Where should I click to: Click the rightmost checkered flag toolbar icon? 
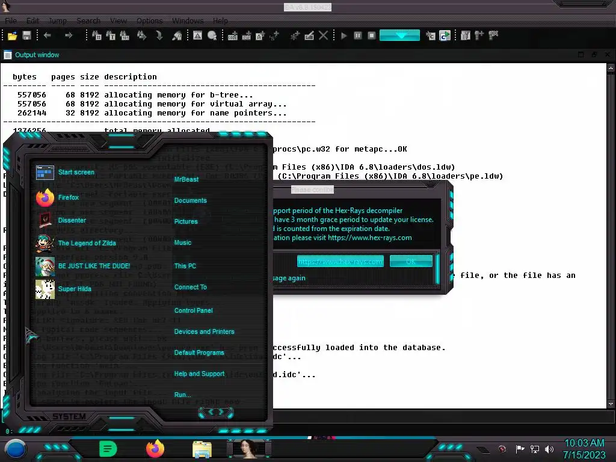click(493, 35)
